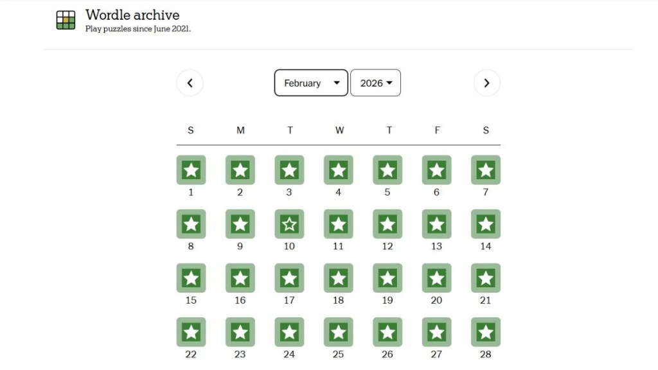The height and width of the screenshot is (370, 658).
Task: Open the star tile for February 25
Action: (339, 332)
